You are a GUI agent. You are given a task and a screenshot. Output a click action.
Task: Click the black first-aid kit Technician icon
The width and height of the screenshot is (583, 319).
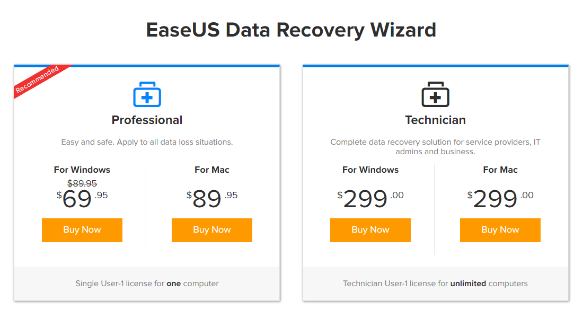click(435, 94)
